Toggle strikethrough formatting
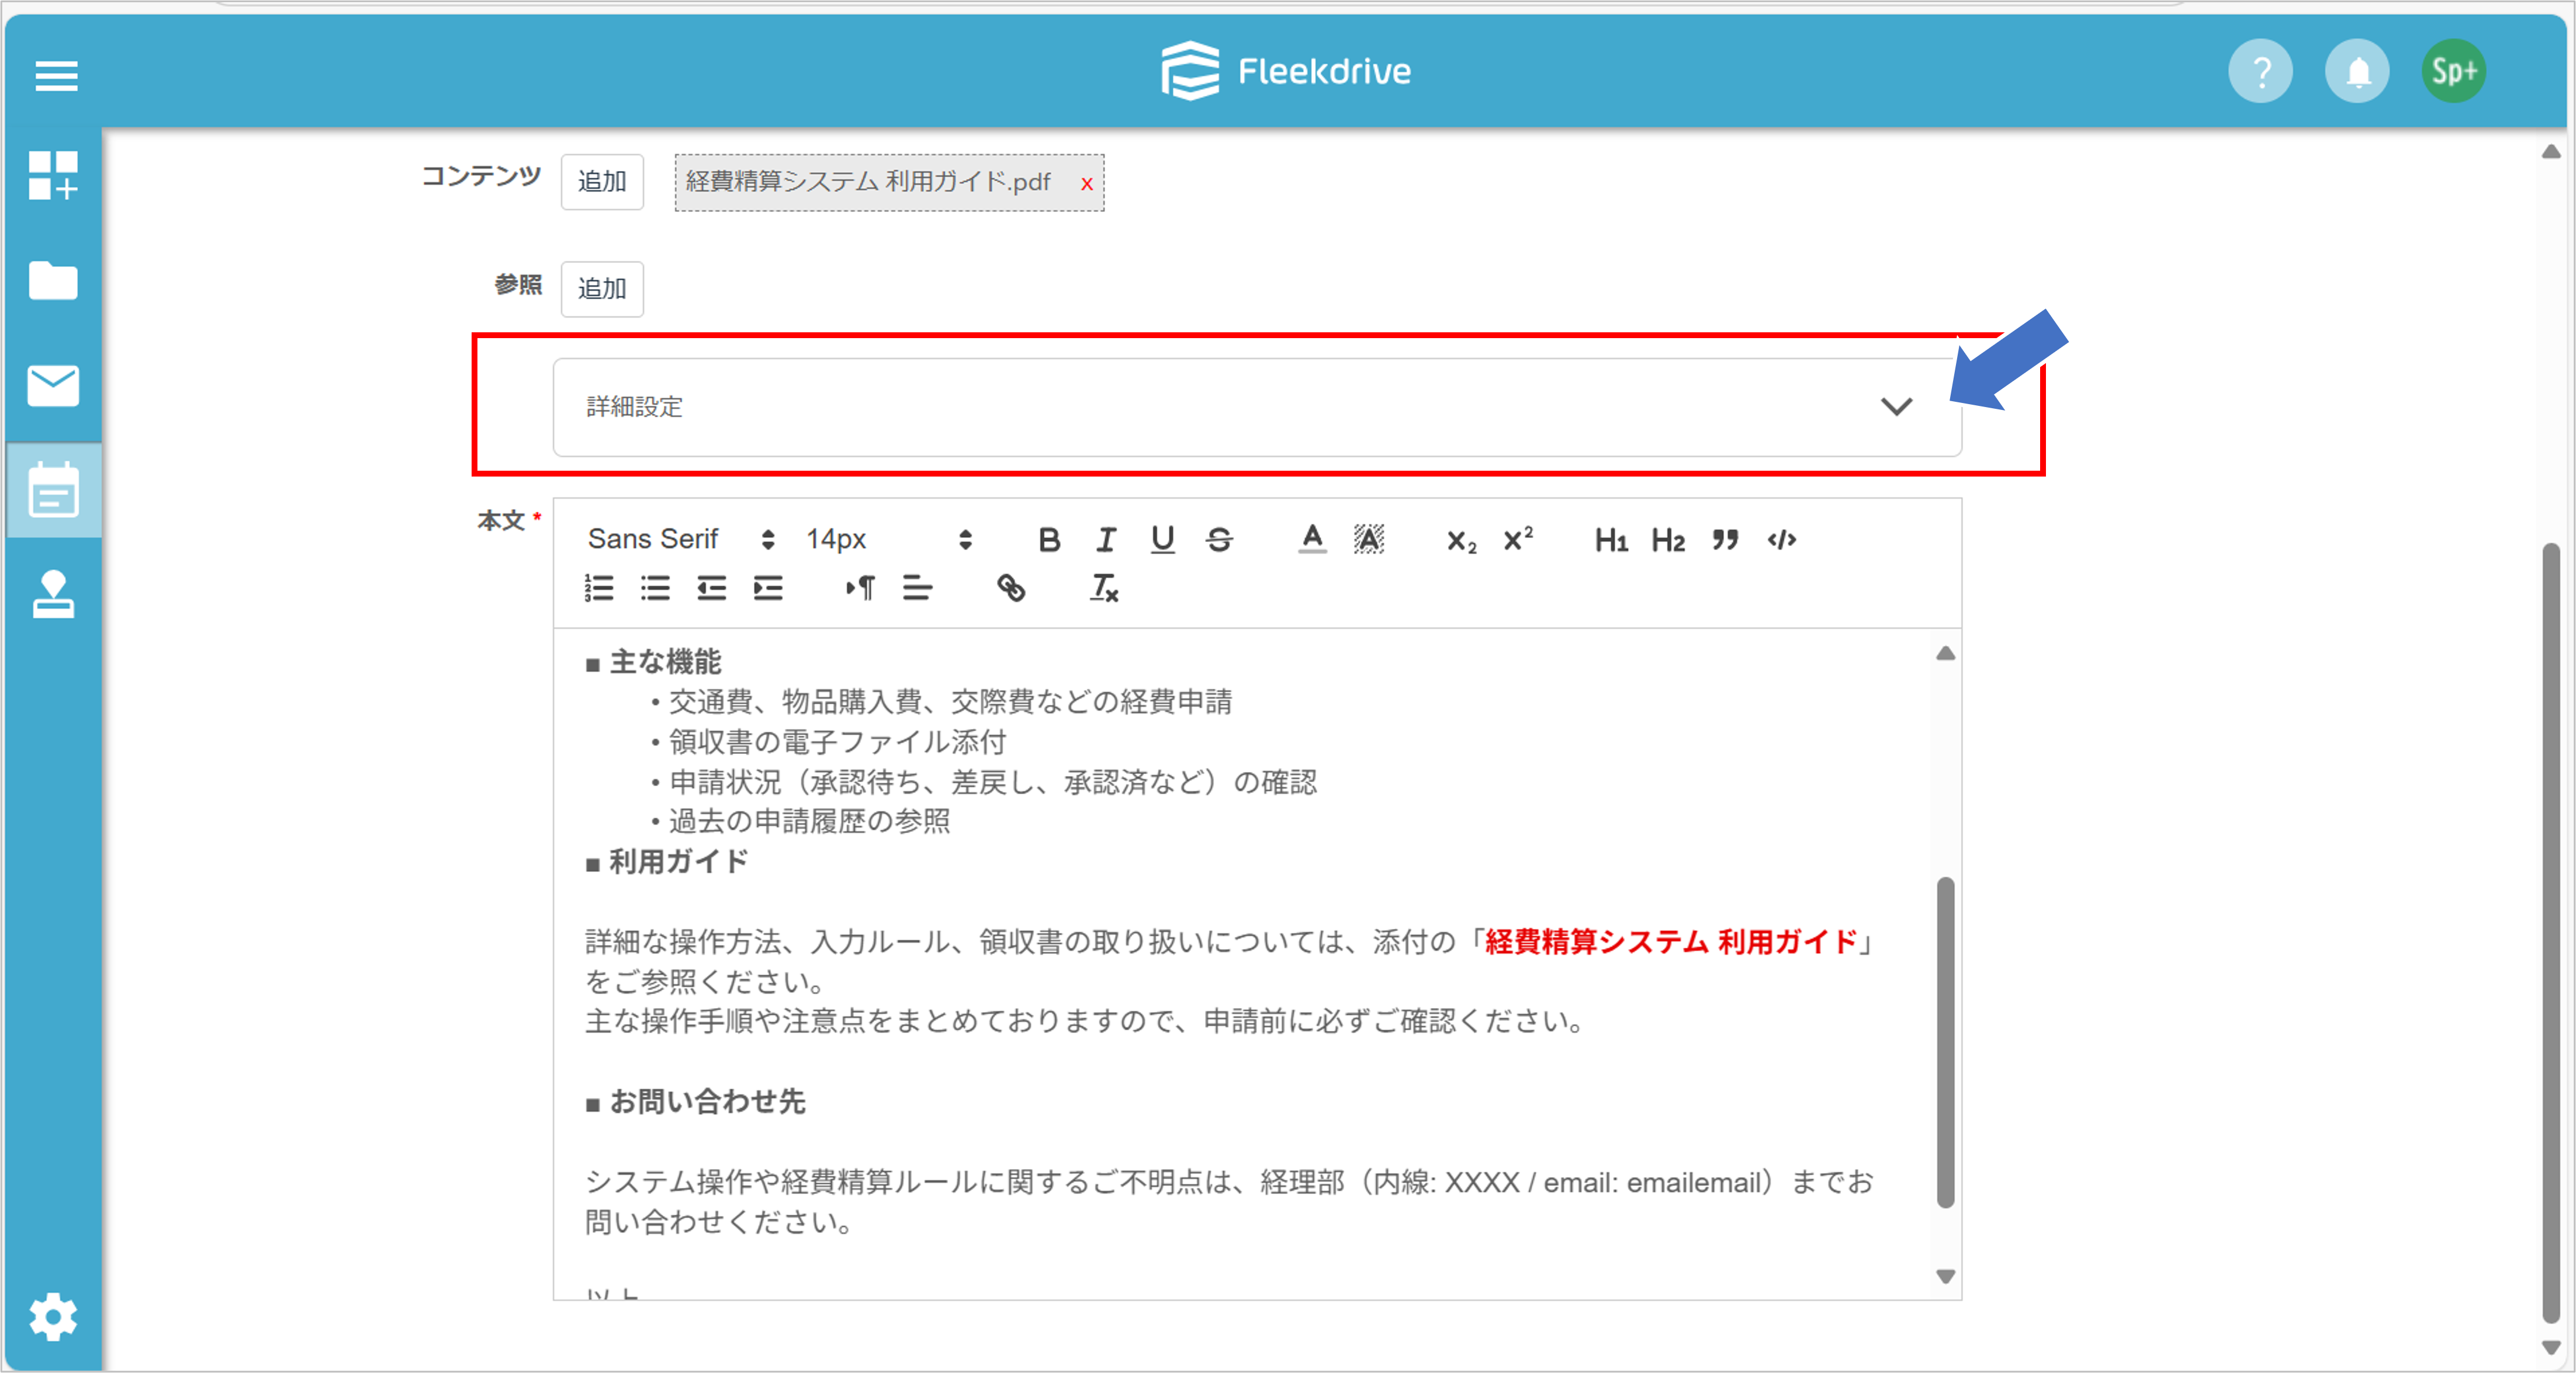2576x1373 pixels. (1219, 540)
